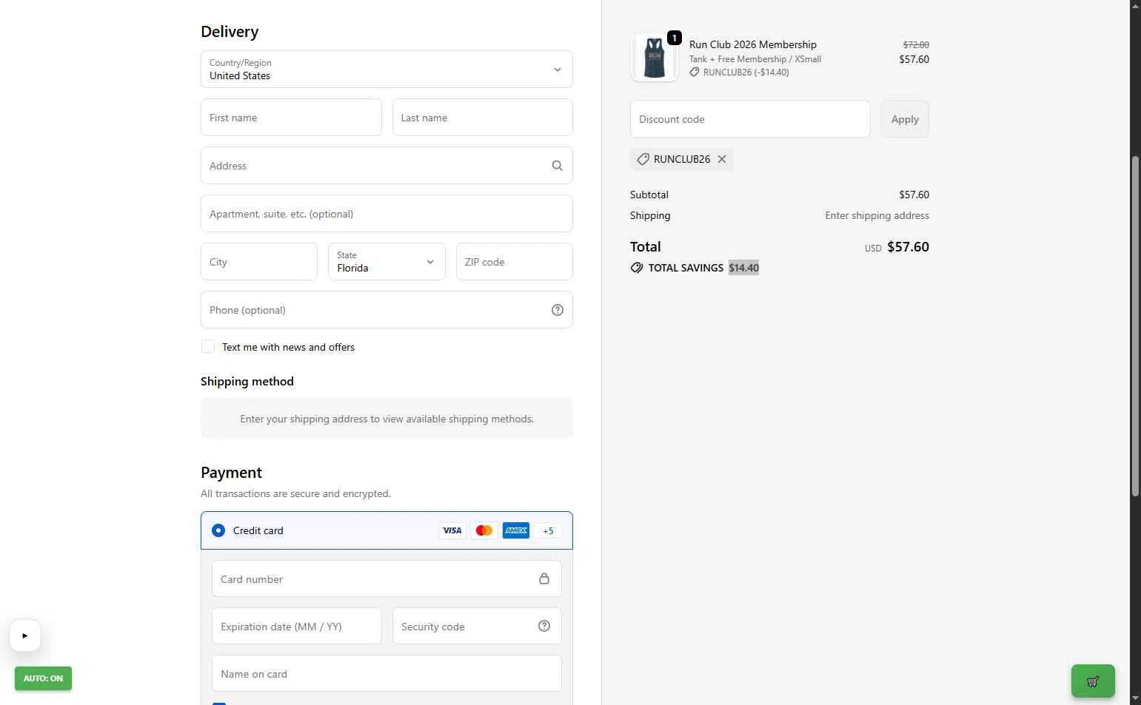1141x705 pixels.
Task: Click the address search magnifier icon
Action: tap(557, 166)
